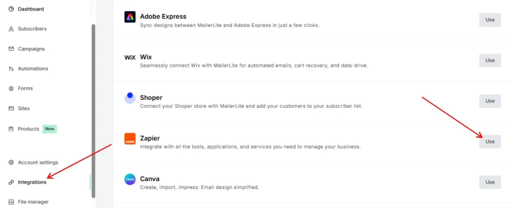
Task: Click the Automations icon in sidebar
Action: 11,69
